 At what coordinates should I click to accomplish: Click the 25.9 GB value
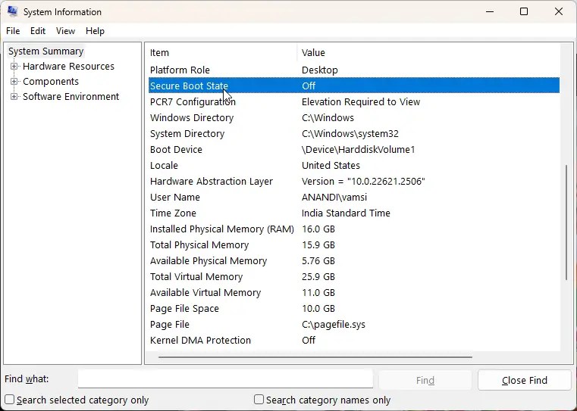pyautogui.click(x=318, y=277)
